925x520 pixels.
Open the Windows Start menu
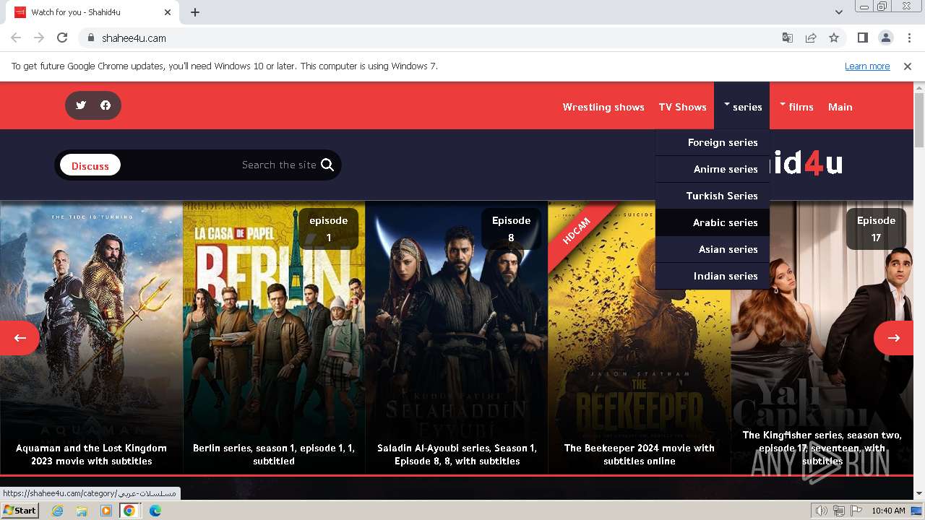(20, 510)
